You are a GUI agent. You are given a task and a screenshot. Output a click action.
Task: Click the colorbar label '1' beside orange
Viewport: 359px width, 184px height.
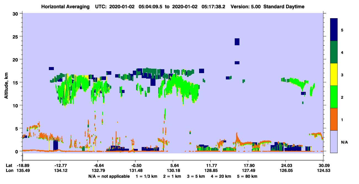(342, 120)
